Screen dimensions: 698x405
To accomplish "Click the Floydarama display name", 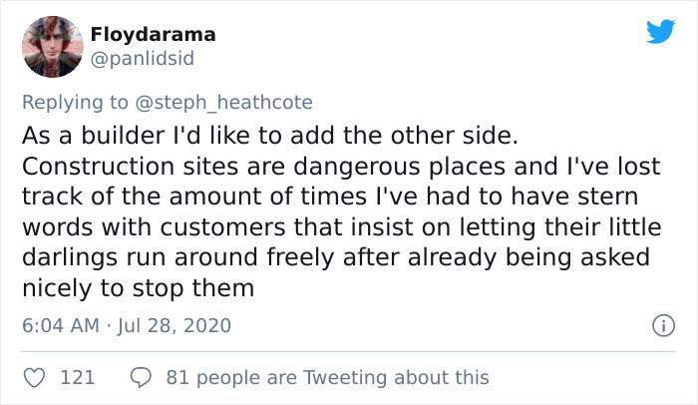I will click(x=153, y=35).
